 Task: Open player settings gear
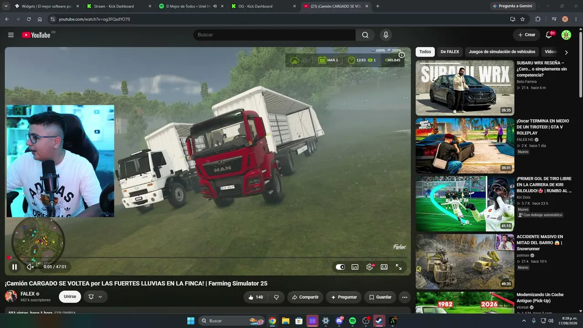click(369, 267)
